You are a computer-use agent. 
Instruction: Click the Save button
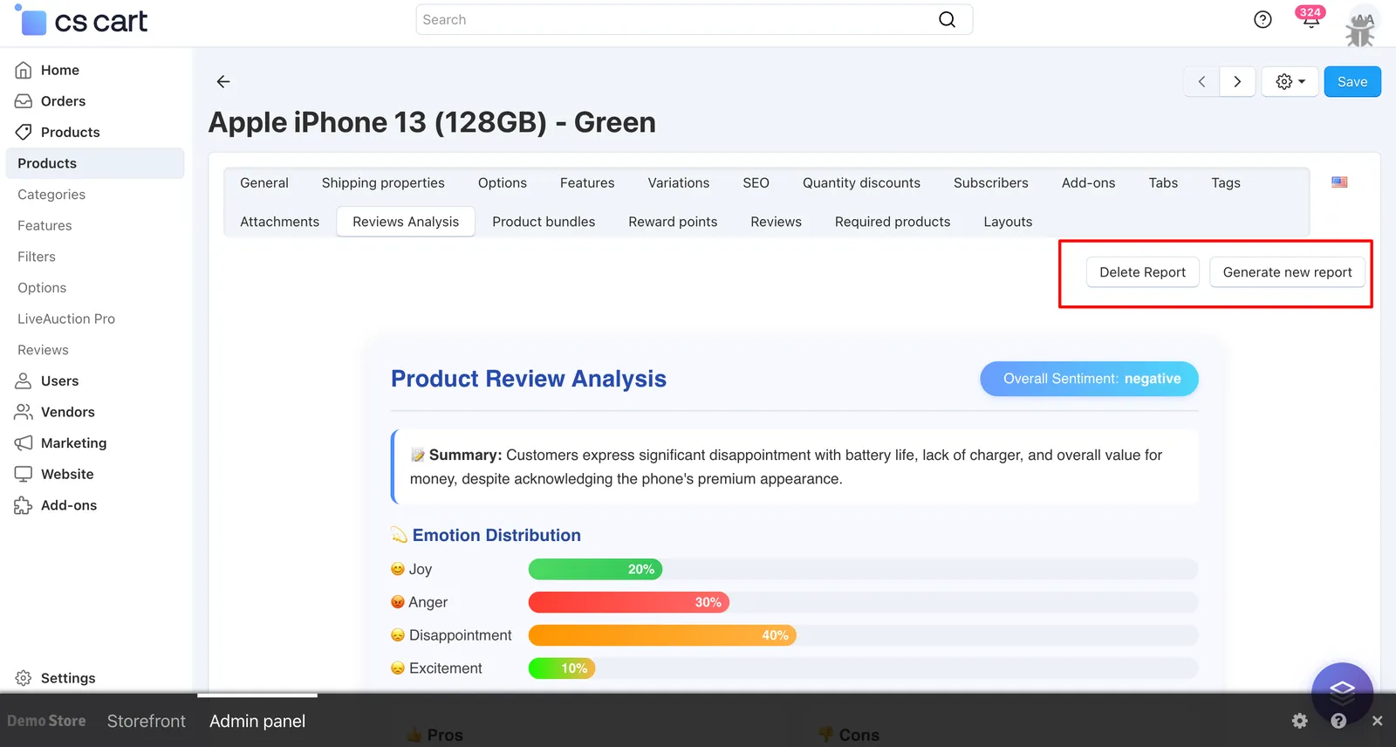(x=1352, y=82)
